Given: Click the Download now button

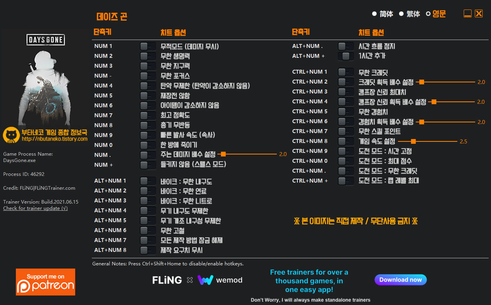Looking at the screenshot, I should click(x=401, y=280).
